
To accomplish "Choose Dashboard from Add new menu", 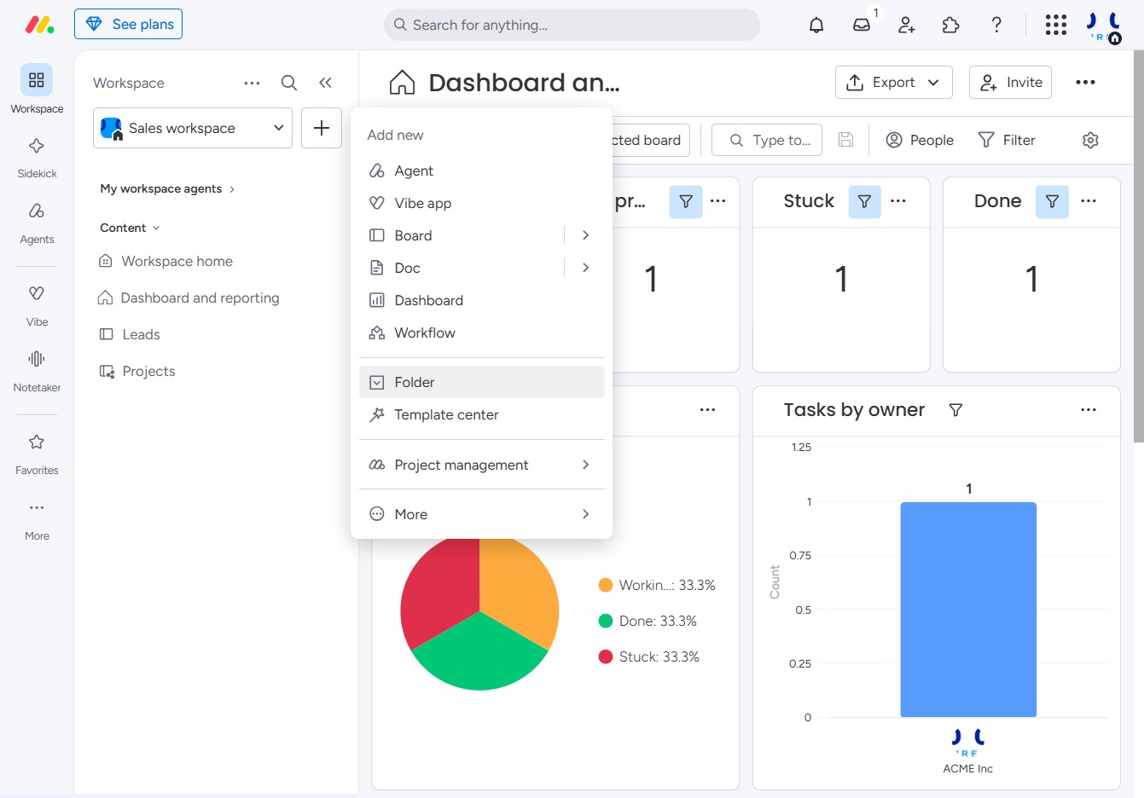I will [x=481, y=300].
